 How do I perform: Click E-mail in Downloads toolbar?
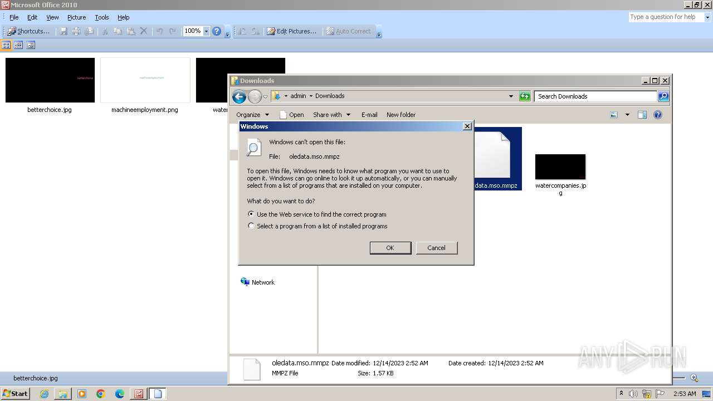369,115
